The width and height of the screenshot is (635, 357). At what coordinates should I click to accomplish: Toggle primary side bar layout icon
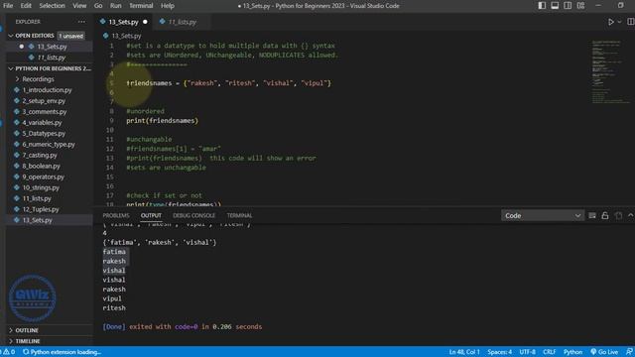[x=542, y=6]
